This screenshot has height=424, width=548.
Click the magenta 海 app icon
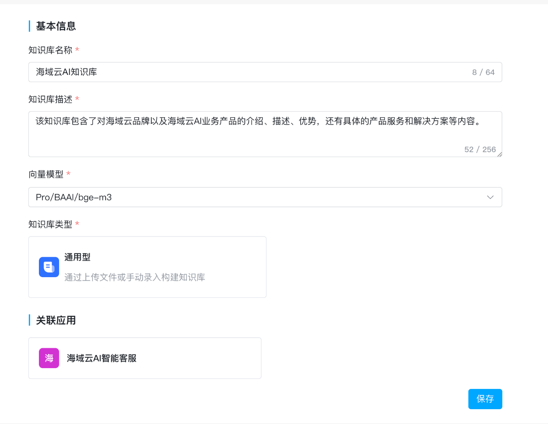(49, 358)
